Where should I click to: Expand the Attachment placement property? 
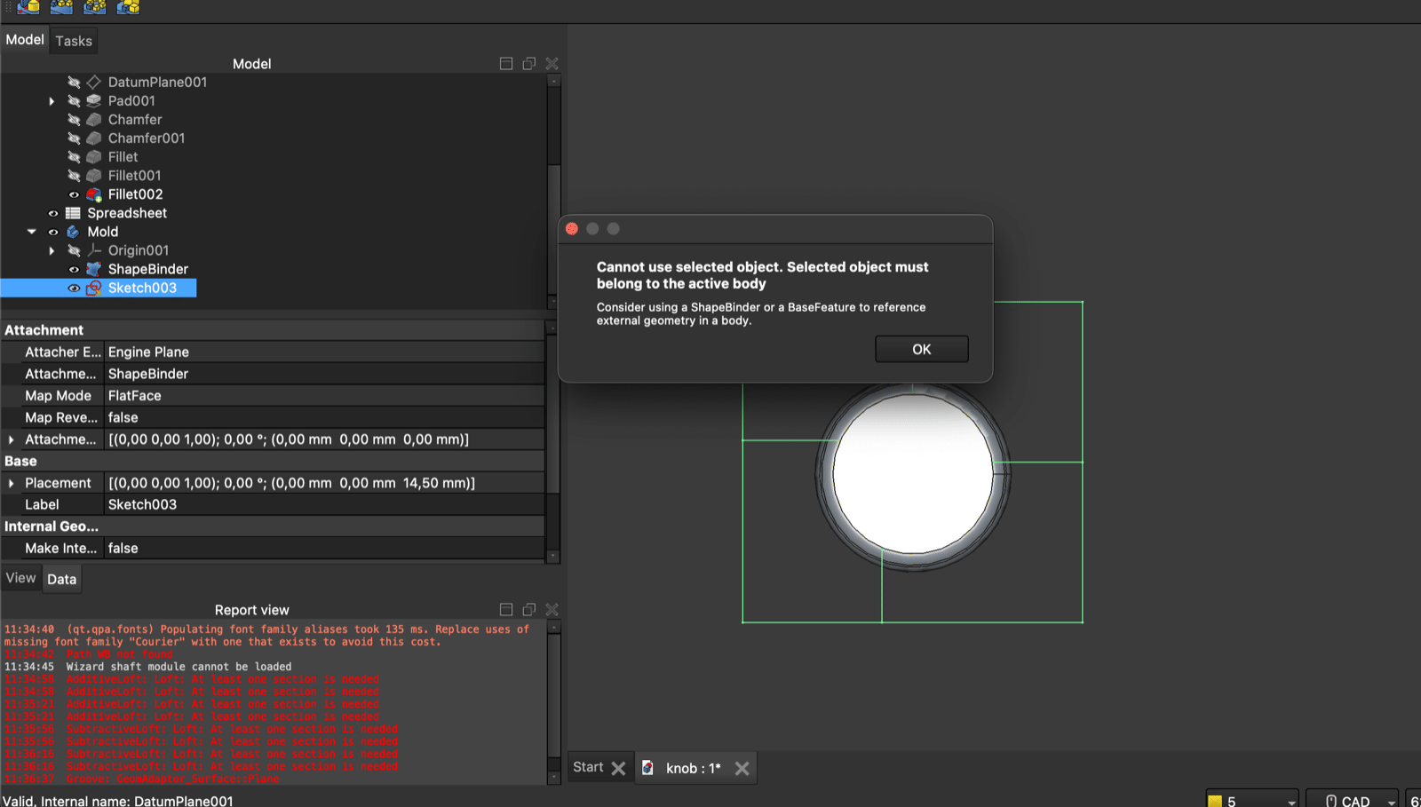pos(11,439)
